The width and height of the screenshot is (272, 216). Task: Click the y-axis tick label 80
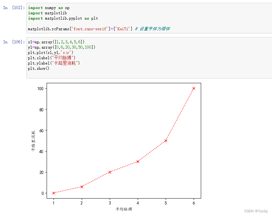tap(41, 110)
